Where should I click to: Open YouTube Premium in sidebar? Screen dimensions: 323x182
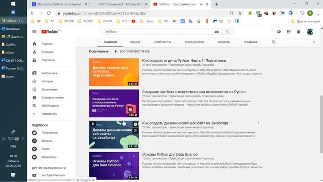click(x=53, y=175)
